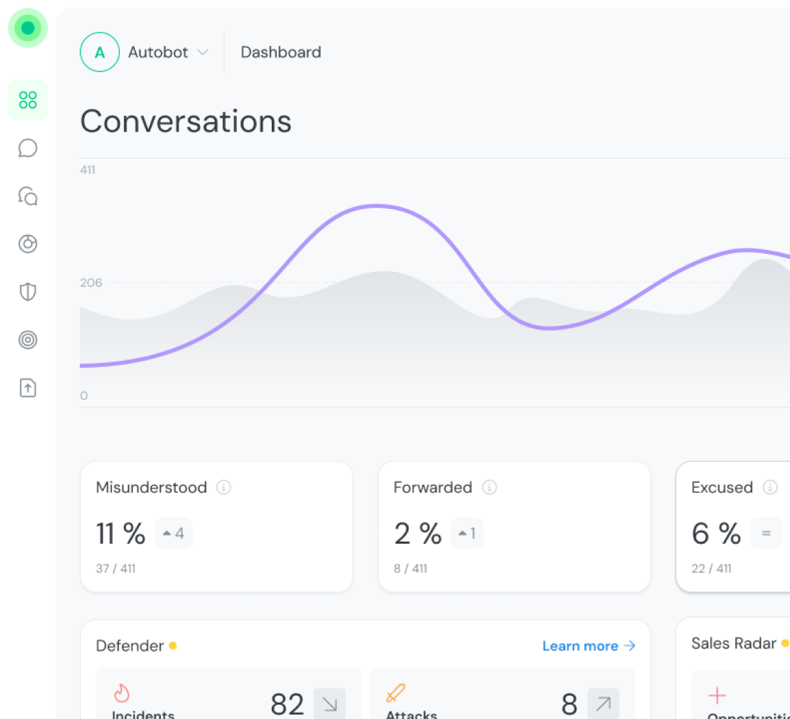Click the Excused equals trend indicator
The image size is (790, 719).
click(766, 533)
